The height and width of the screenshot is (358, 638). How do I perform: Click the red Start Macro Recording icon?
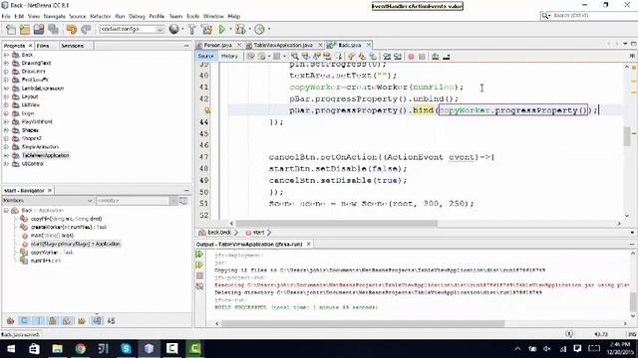click(x=411, y=57)
